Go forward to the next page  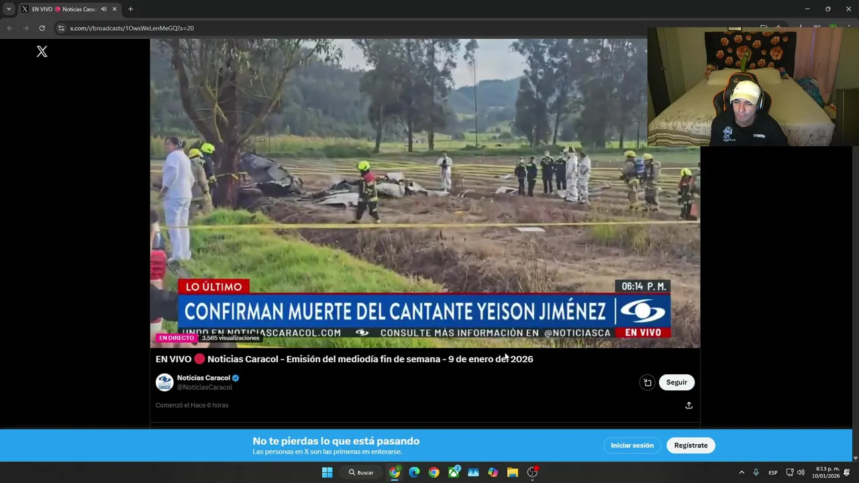[x=26, y=28]
